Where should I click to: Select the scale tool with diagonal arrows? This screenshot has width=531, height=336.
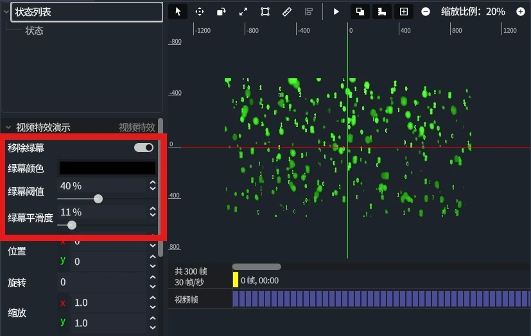click(243, 12)
